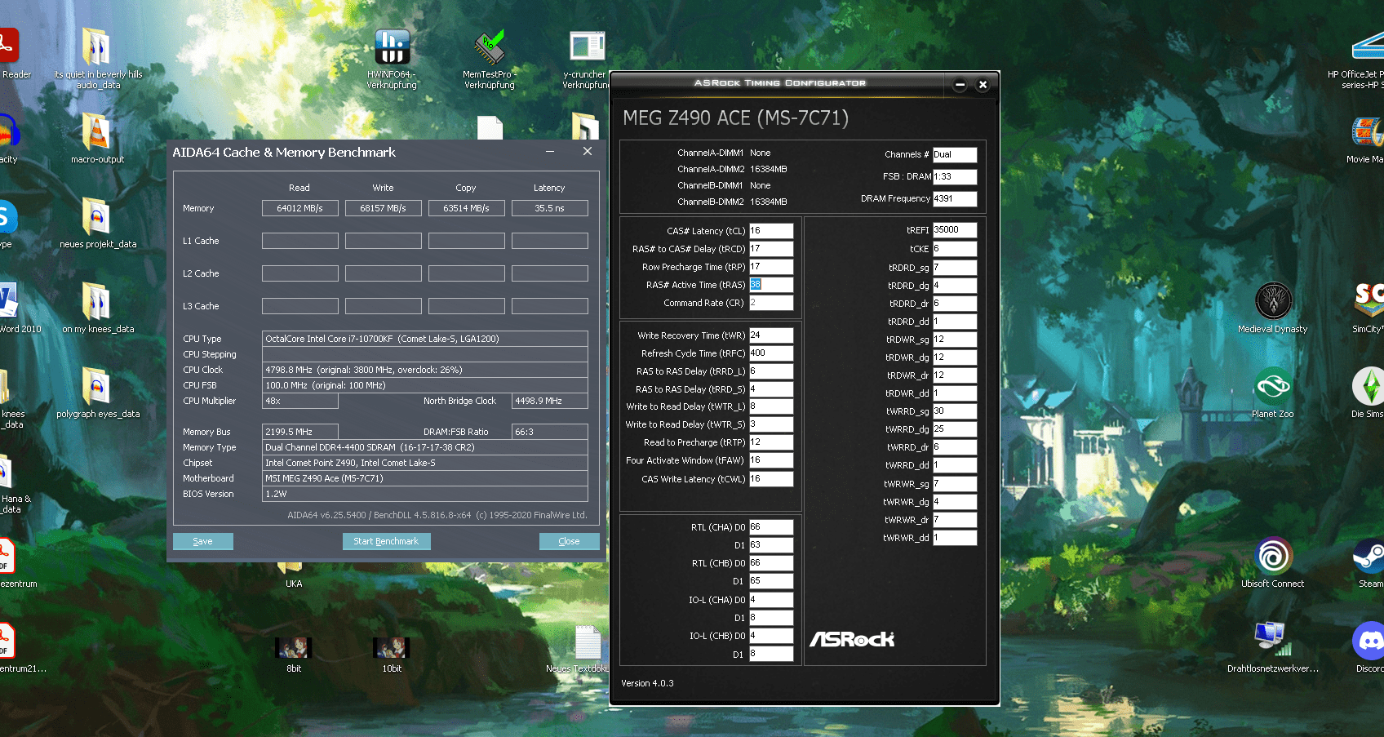Open the 'its quiet in beverly hills audio_data' folder
The image size is (1384, 737).
96,47
